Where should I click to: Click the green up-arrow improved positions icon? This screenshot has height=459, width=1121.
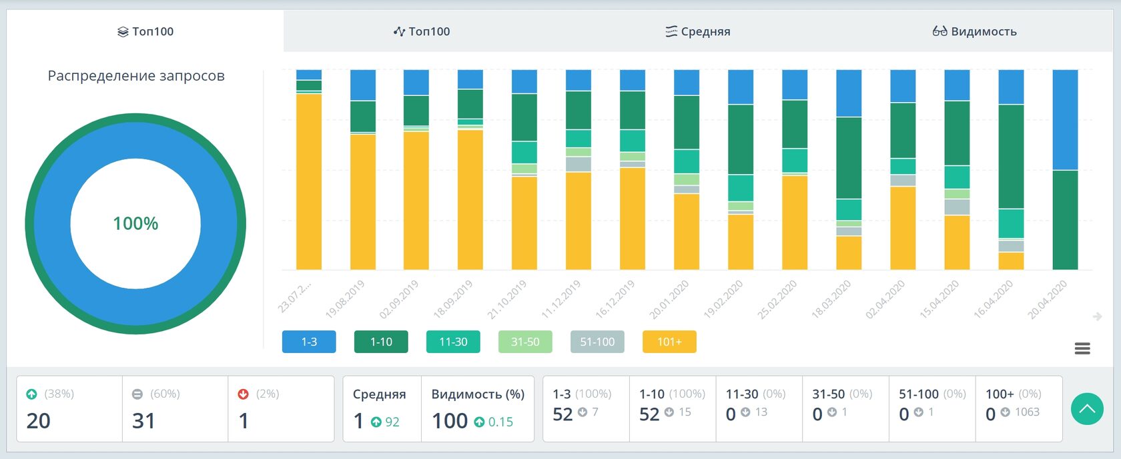tap(31, 394)
